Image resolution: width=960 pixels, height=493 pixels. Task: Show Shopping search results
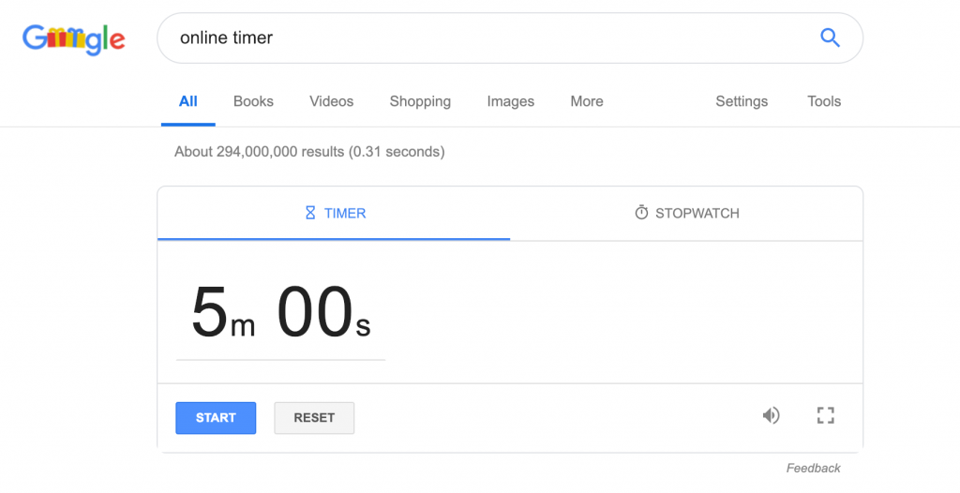point(420,101)
